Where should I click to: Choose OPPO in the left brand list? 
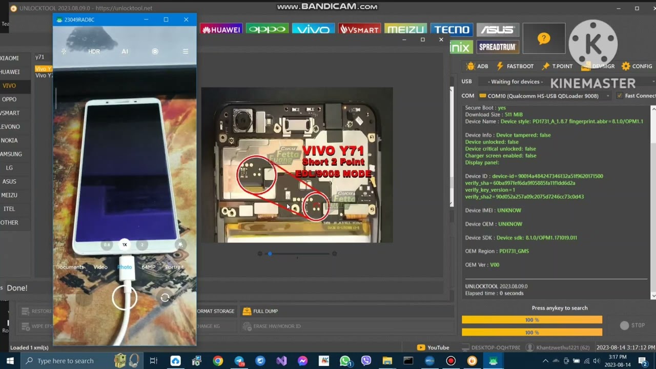9,99
